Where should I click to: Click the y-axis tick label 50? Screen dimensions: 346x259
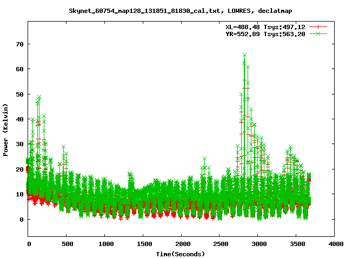[19, 94]
